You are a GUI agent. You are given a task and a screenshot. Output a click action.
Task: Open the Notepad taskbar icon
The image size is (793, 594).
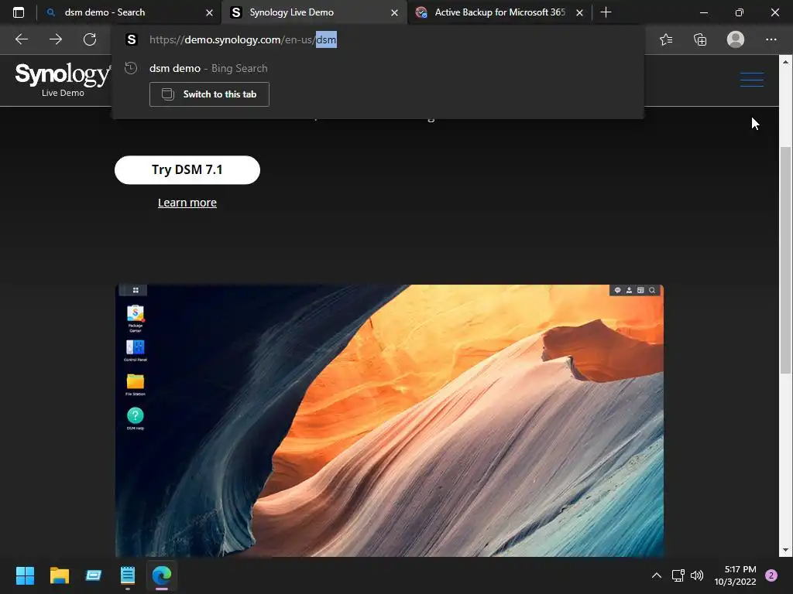tap(128, 575)
